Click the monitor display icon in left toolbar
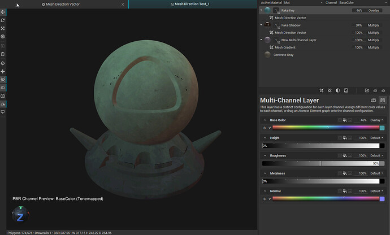 point(3,112)
